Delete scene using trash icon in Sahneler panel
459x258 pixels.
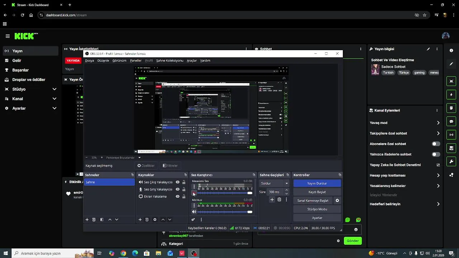coord(94,220)
